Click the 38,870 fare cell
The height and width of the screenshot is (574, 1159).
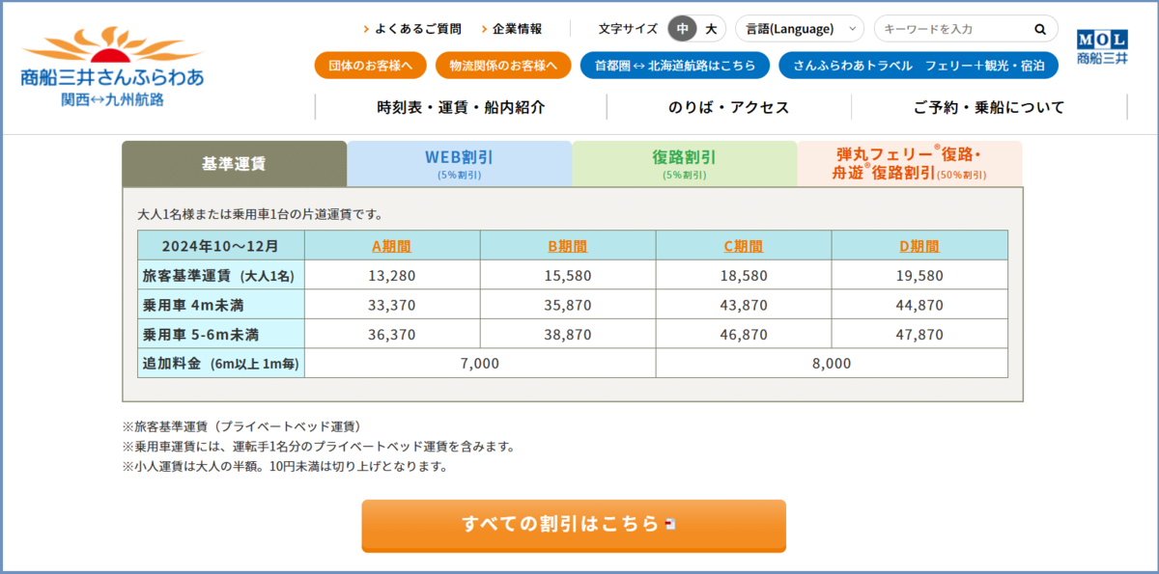pos(567,335)
